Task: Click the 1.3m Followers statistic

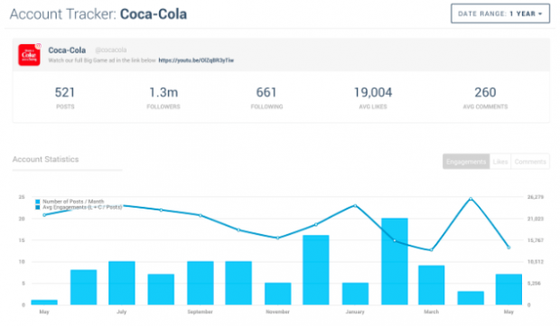Action: pos(163,98)
